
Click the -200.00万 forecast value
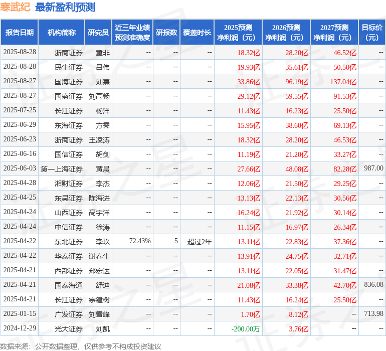(246, 329)
